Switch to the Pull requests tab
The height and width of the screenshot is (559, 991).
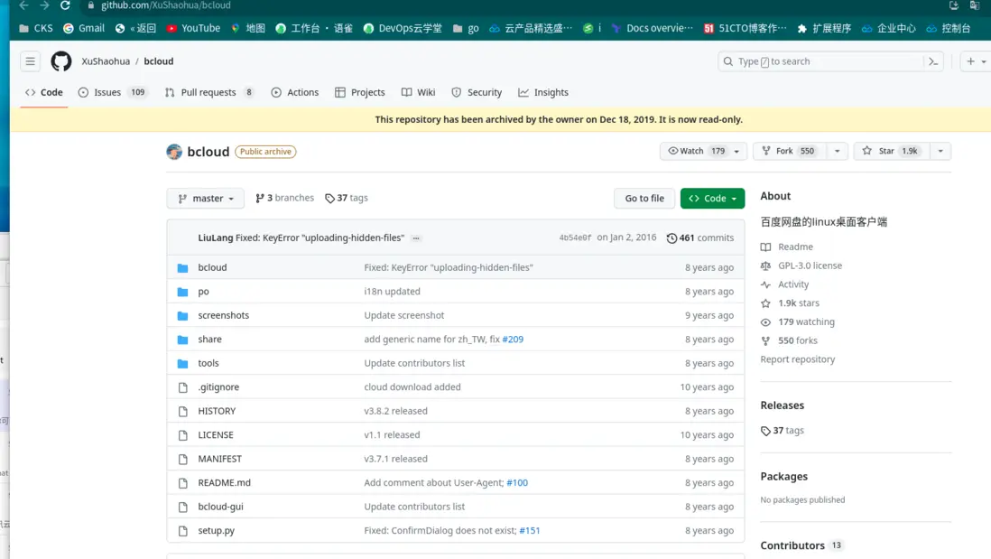coord(209,92)
